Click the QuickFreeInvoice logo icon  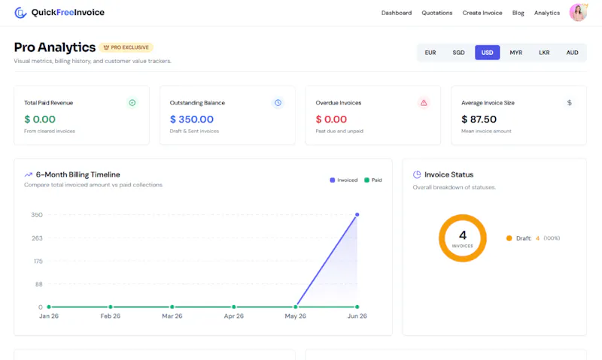tap(20, 13)
